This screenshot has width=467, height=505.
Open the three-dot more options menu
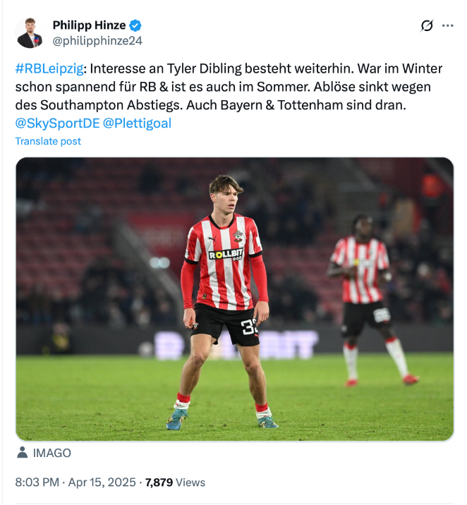[x=447, y=26]
